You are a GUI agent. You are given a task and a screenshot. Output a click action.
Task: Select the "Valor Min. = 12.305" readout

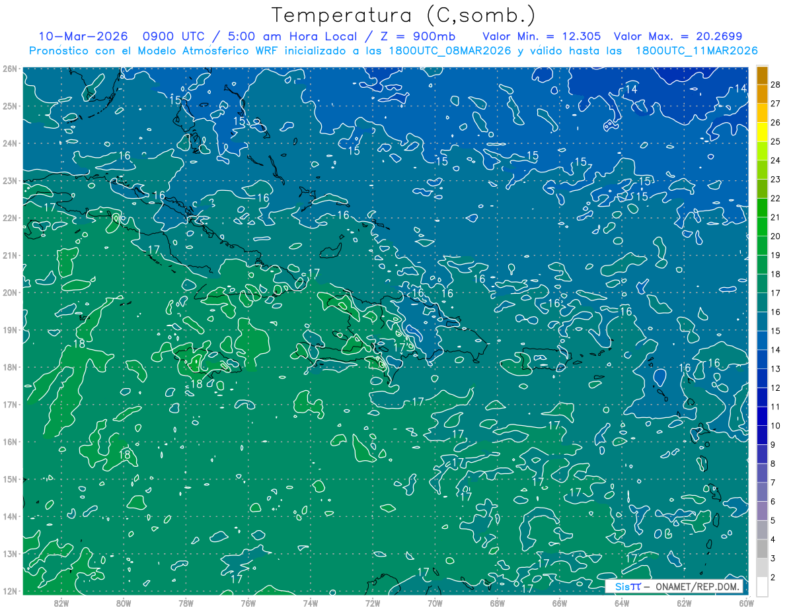pos(542,36)
